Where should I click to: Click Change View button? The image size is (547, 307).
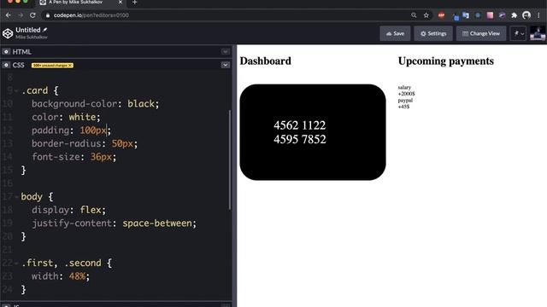tap(481, 33)
